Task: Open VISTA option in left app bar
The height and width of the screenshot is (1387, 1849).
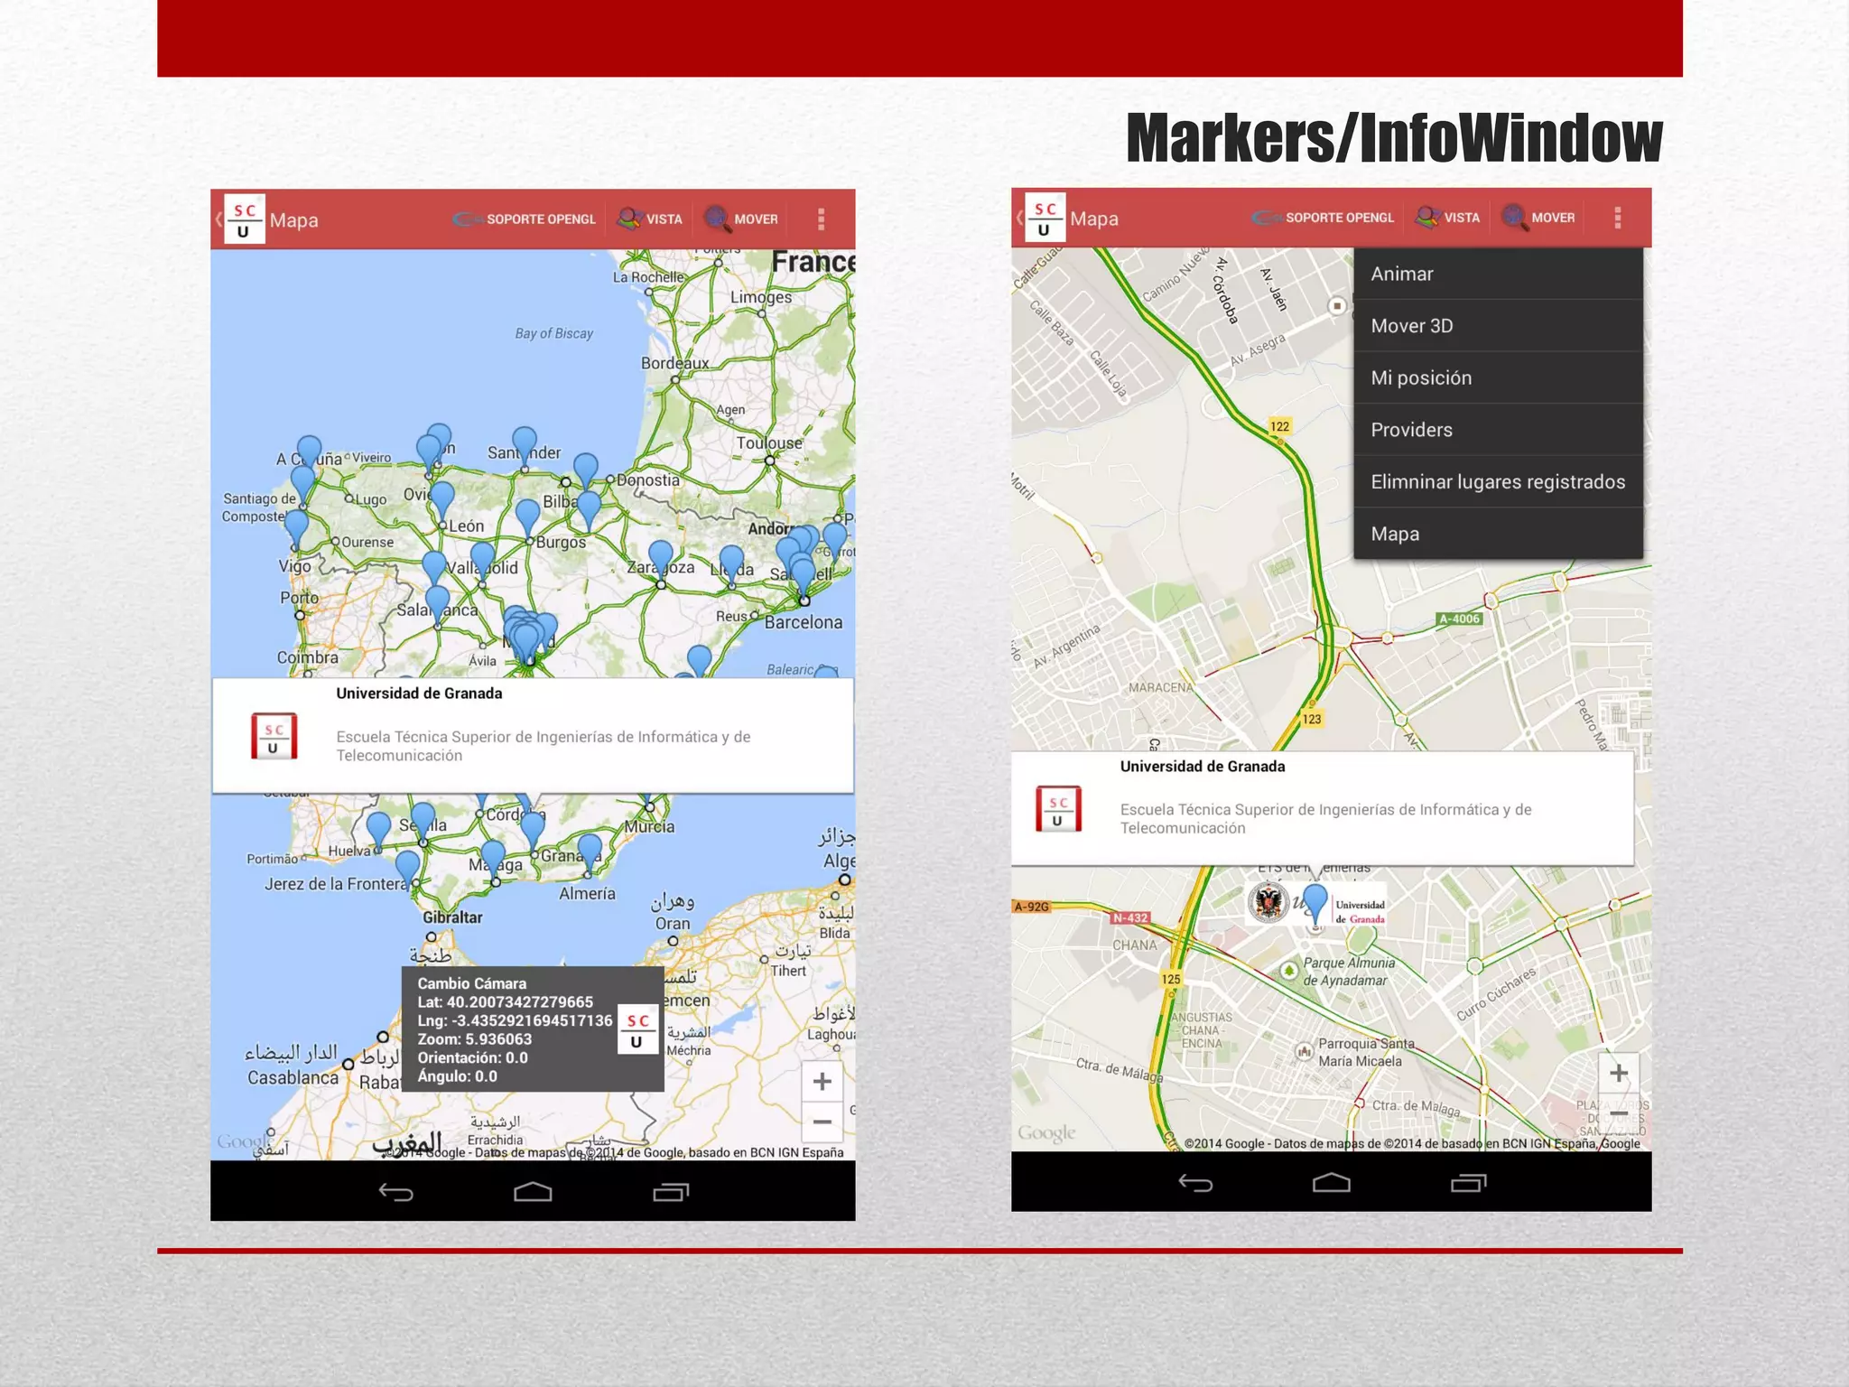Action: pos(650,219)
